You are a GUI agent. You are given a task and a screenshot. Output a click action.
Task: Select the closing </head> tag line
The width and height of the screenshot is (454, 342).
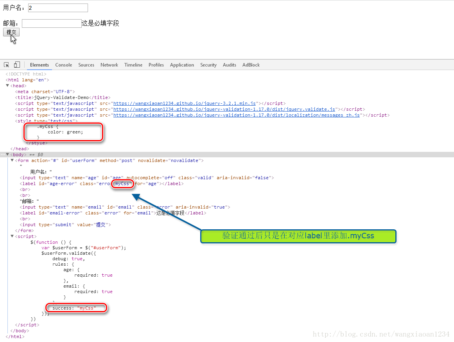(x=20, y=149)
